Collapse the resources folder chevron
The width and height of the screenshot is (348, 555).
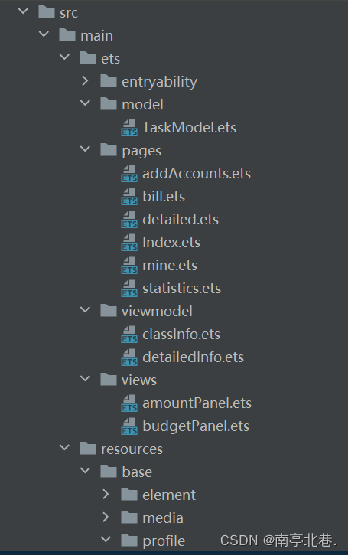pyautogui.click(x=64, y=447)
